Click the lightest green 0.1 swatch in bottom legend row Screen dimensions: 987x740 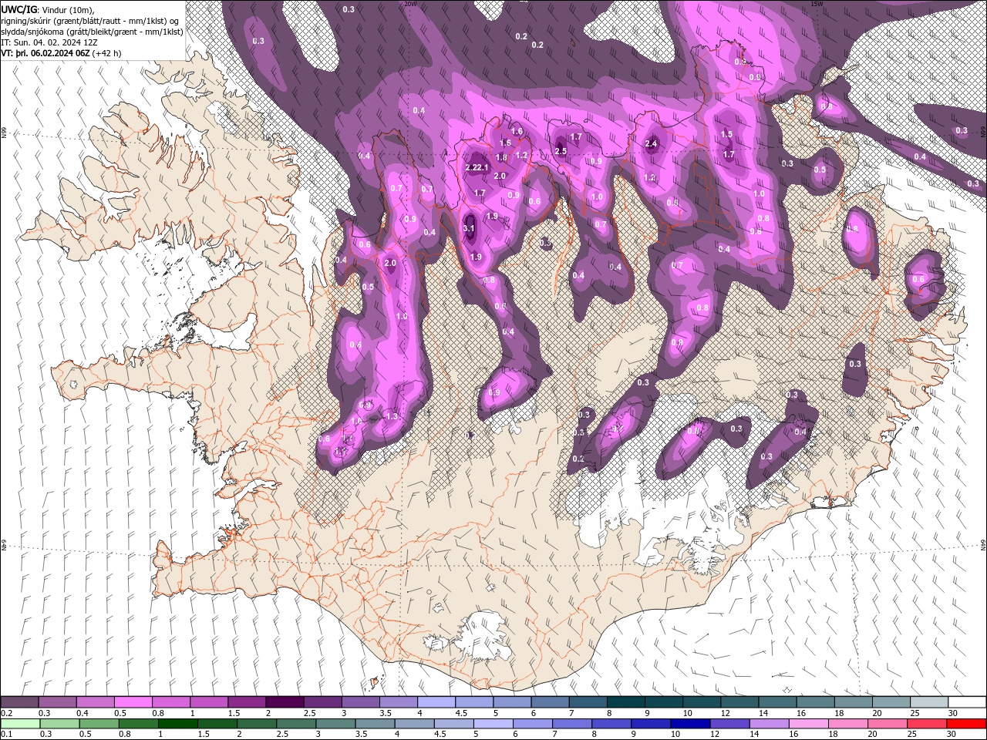coord(20,724)
